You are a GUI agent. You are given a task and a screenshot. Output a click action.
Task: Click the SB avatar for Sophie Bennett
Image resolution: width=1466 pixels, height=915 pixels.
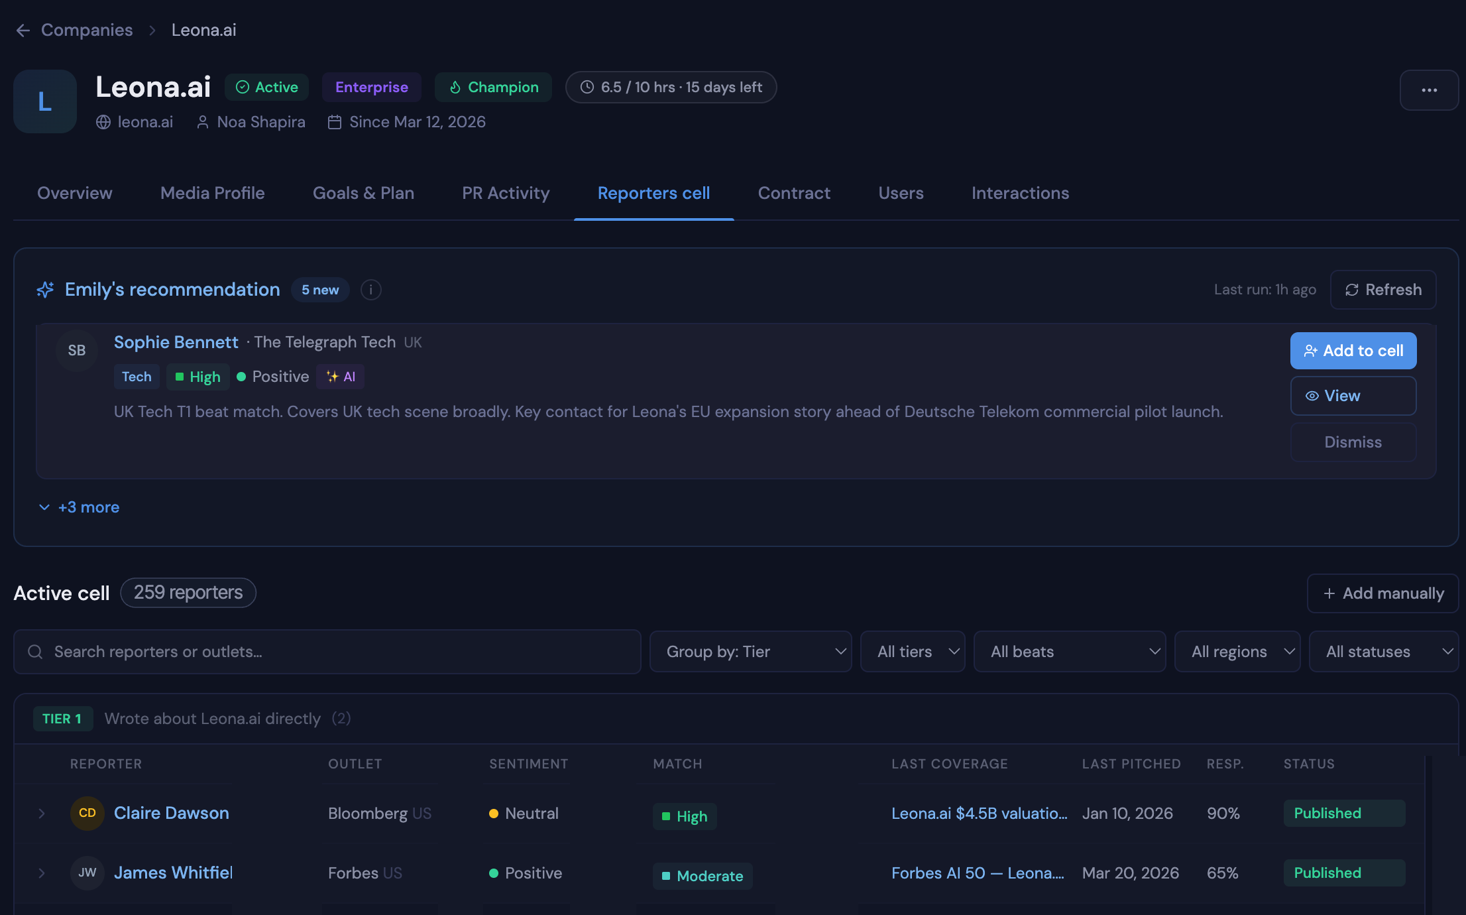point(77,350)
